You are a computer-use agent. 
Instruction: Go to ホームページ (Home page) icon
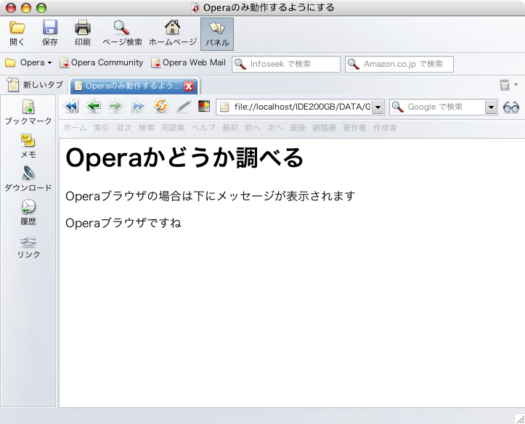point(173,29)
